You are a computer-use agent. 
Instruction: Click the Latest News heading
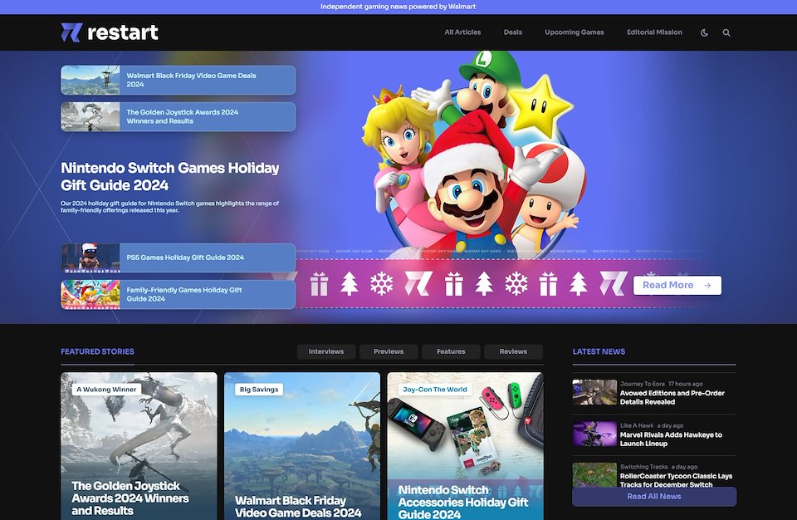599,351
